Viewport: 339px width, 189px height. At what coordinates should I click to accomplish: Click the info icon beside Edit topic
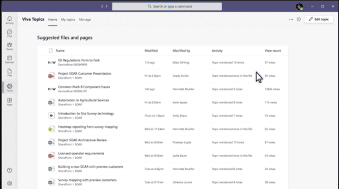[299, 19]
